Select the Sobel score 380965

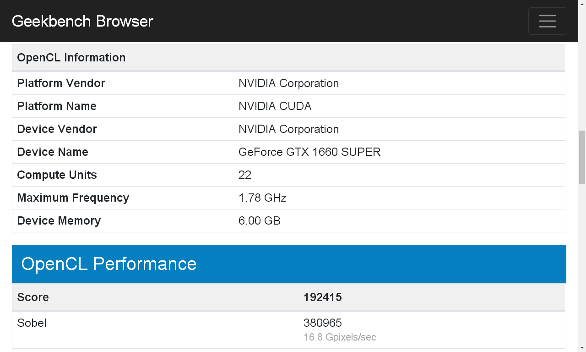323,323
